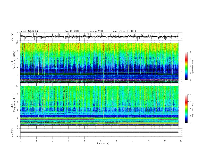
Task: Click time axis tick label "7"
Action: tap(133, 141)
